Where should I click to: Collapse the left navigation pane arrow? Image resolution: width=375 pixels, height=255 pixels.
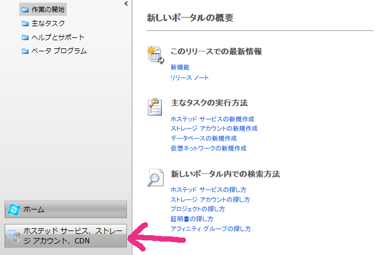[x=126, y=4]
